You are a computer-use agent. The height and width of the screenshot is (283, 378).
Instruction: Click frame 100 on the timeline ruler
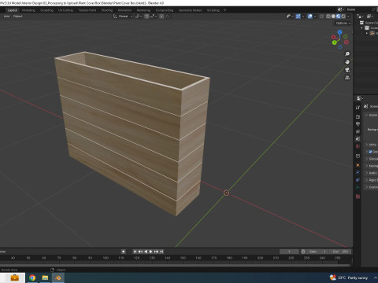106,258
